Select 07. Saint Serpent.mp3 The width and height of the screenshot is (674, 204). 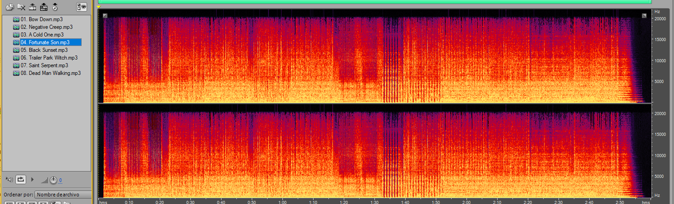click(x=44, y=65)
